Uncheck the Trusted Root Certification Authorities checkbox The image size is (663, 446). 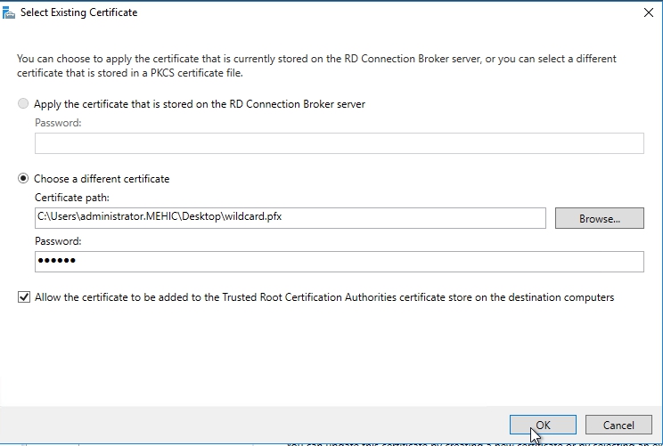pyautogui.click(x=23, y=297)
